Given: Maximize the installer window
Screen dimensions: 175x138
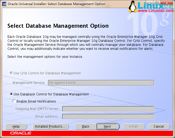Looking at the screenshot, I should tap(157, 3).
